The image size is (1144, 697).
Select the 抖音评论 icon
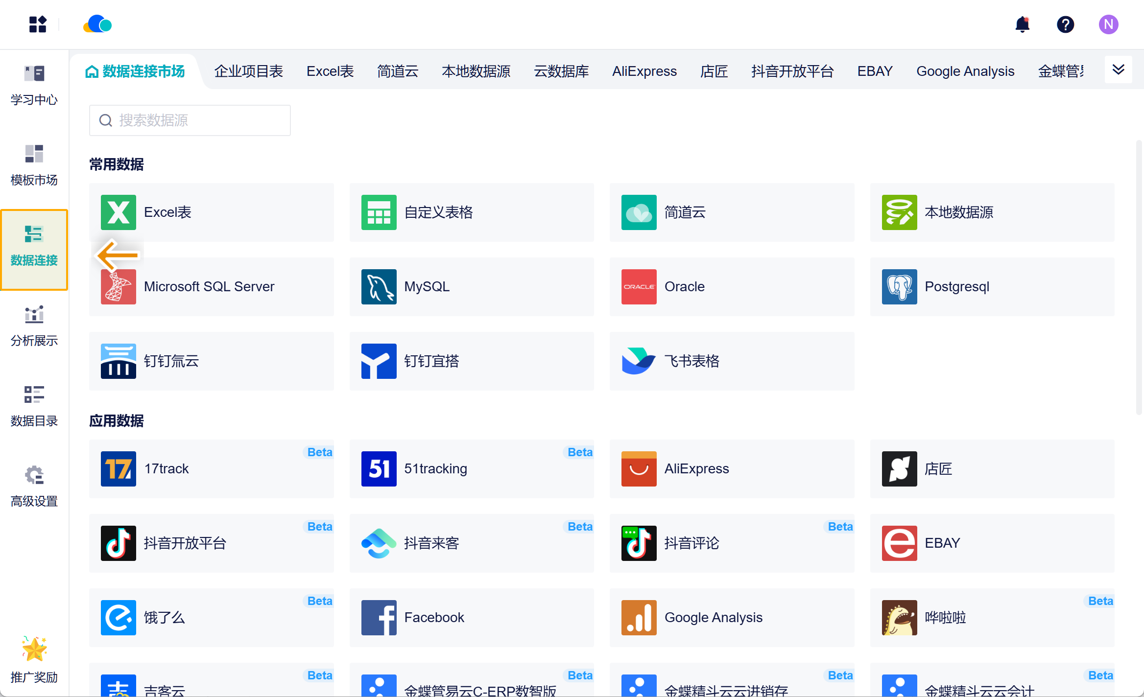639,543
